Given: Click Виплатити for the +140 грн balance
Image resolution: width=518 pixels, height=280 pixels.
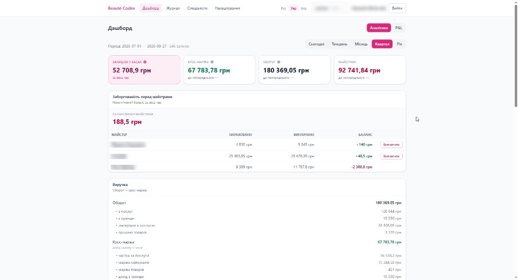Looking at the screenshot, I should pyautogui.click(x=392, y=145).
